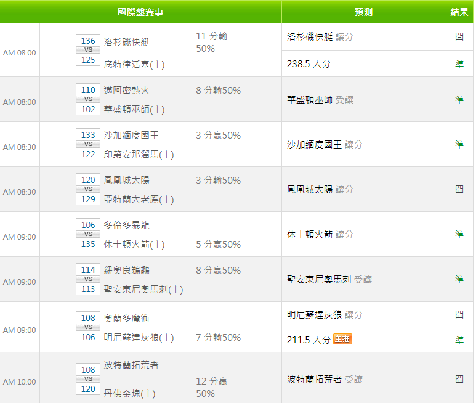Click 準 result for 華盛頓巫師 受讓
The height and width of the screenshot is (403, 476).
point(459,99)
